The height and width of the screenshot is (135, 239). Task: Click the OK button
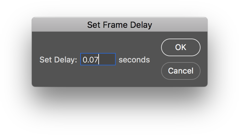pyautogui.click(x=180, y=47)
